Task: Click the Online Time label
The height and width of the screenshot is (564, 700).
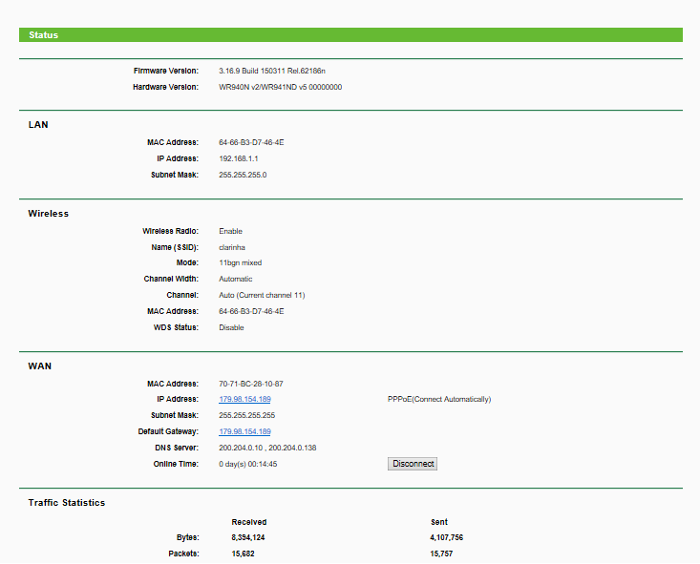Action: click(176, 464)
